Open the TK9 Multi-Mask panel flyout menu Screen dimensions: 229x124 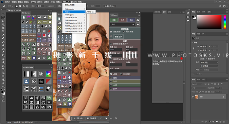point(52,67)
